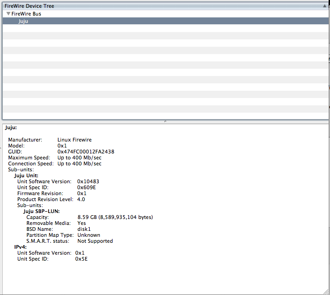This screenshot has width=330, height=295.
Task: Click the Product Revision Level 4.0
Action: point(81,199)
